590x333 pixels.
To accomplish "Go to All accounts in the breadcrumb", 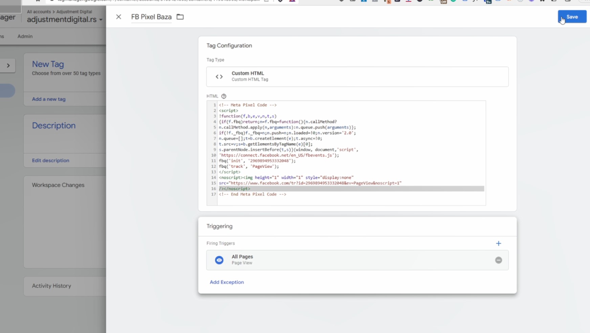I will pos(39,12).
